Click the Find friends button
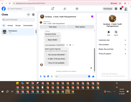The width and height of the screenshot is (131, 102). click(108, 9)
